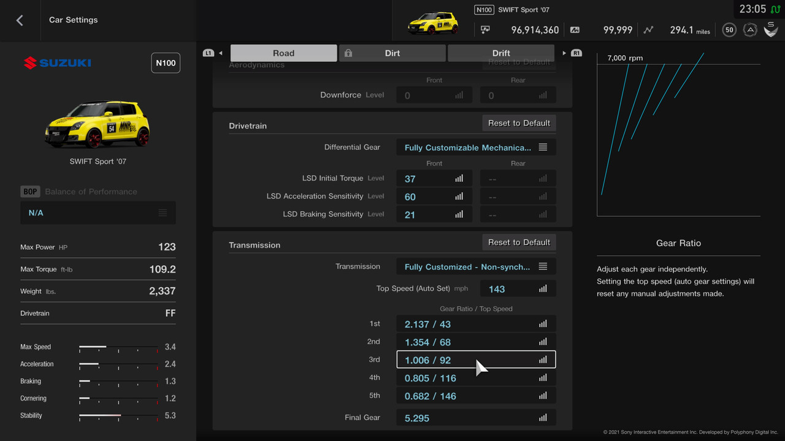Viewport: 785px width, 441px height.
Task: Click the lock icon on Dirt tab
Action: [x=348, y=53]
